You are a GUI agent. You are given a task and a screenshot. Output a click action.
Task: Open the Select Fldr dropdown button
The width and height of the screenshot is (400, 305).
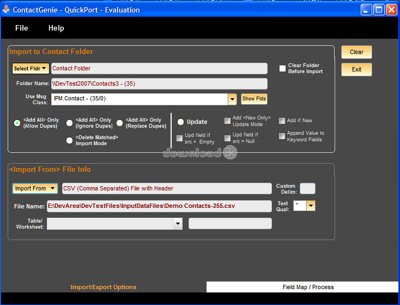tap(31, 69)
